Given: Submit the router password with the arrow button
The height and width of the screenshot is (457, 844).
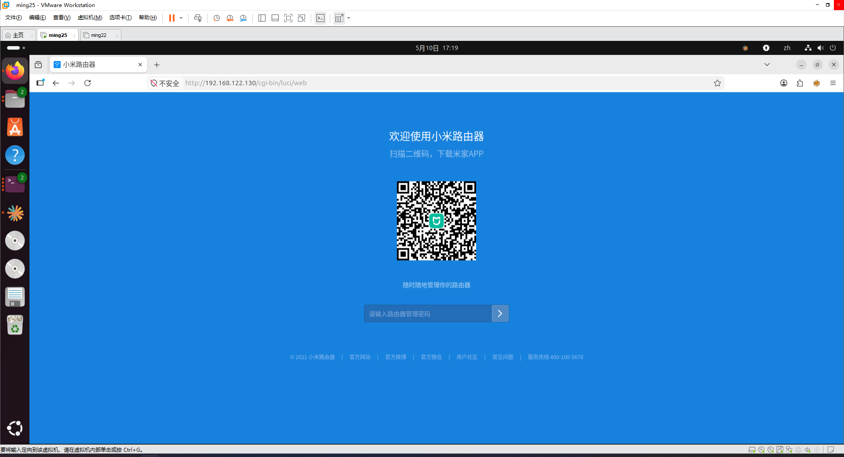Looking at the screenshot, I should (x=500, y=314).
